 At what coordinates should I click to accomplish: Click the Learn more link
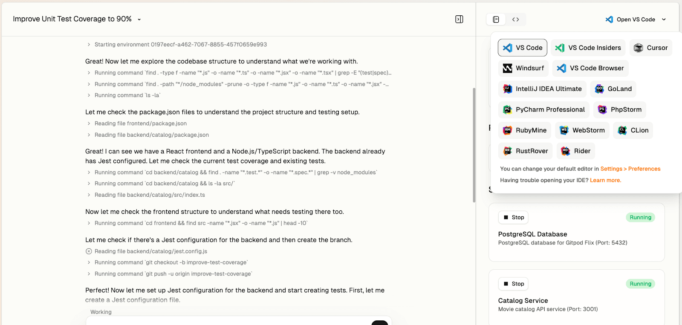click(x=605, y=180)
